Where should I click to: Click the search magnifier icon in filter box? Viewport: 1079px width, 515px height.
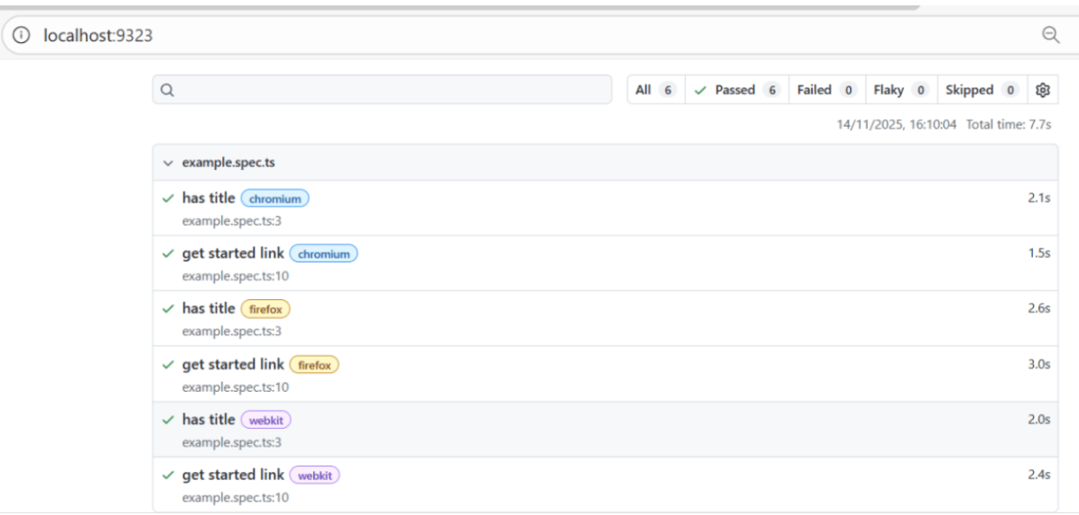point(167,90)
